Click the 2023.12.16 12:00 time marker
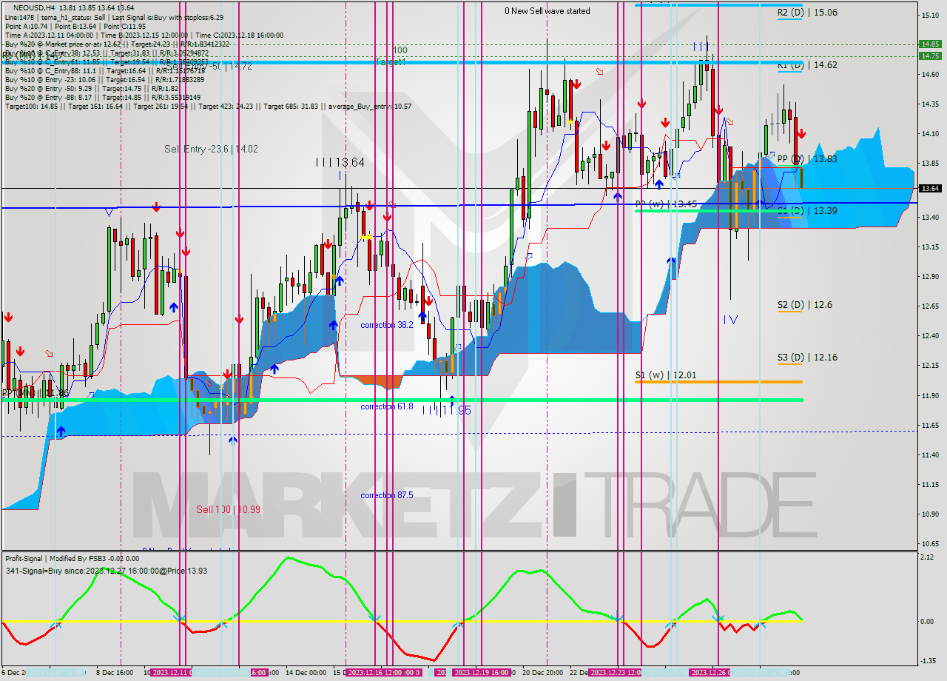947x681 pixels. click(x=384, y=673)
